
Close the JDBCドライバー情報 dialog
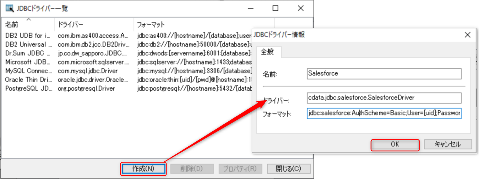click(x=467, y=35)
